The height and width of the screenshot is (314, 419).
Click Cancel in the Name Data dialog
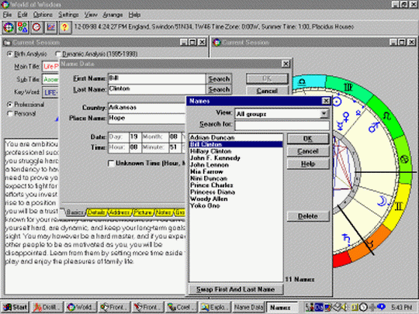(267, 91)
